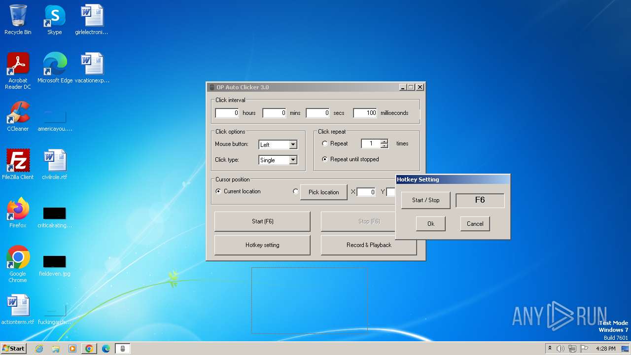The height and width of the screenshot is (355, 631).
Task: Cancel the Hotkey Setting dialog
Action: (x=475, y=224)
